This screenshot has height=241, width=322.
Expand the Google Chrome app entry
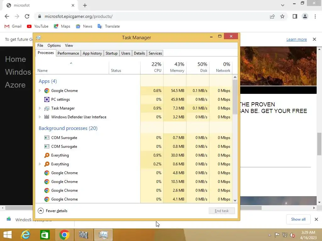(40, 91)
